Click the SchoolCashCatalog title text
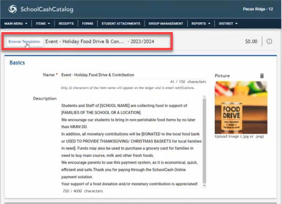Viewport: 282px width, 204px height. (x=47, y=9)
